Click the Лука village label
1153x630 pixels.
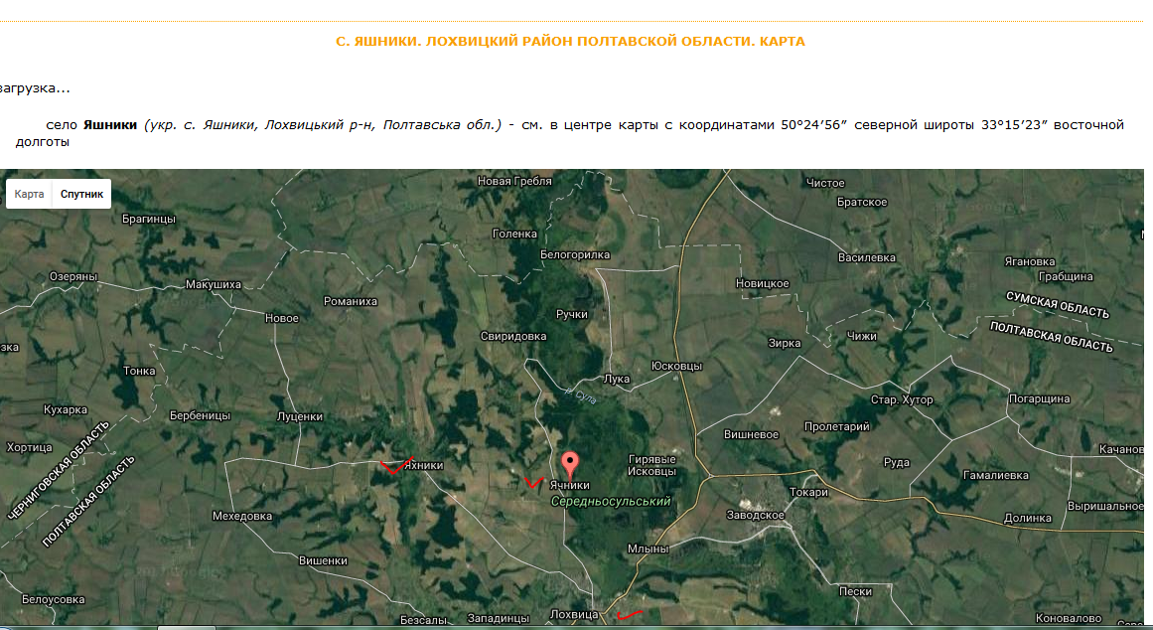coord(616,379)
